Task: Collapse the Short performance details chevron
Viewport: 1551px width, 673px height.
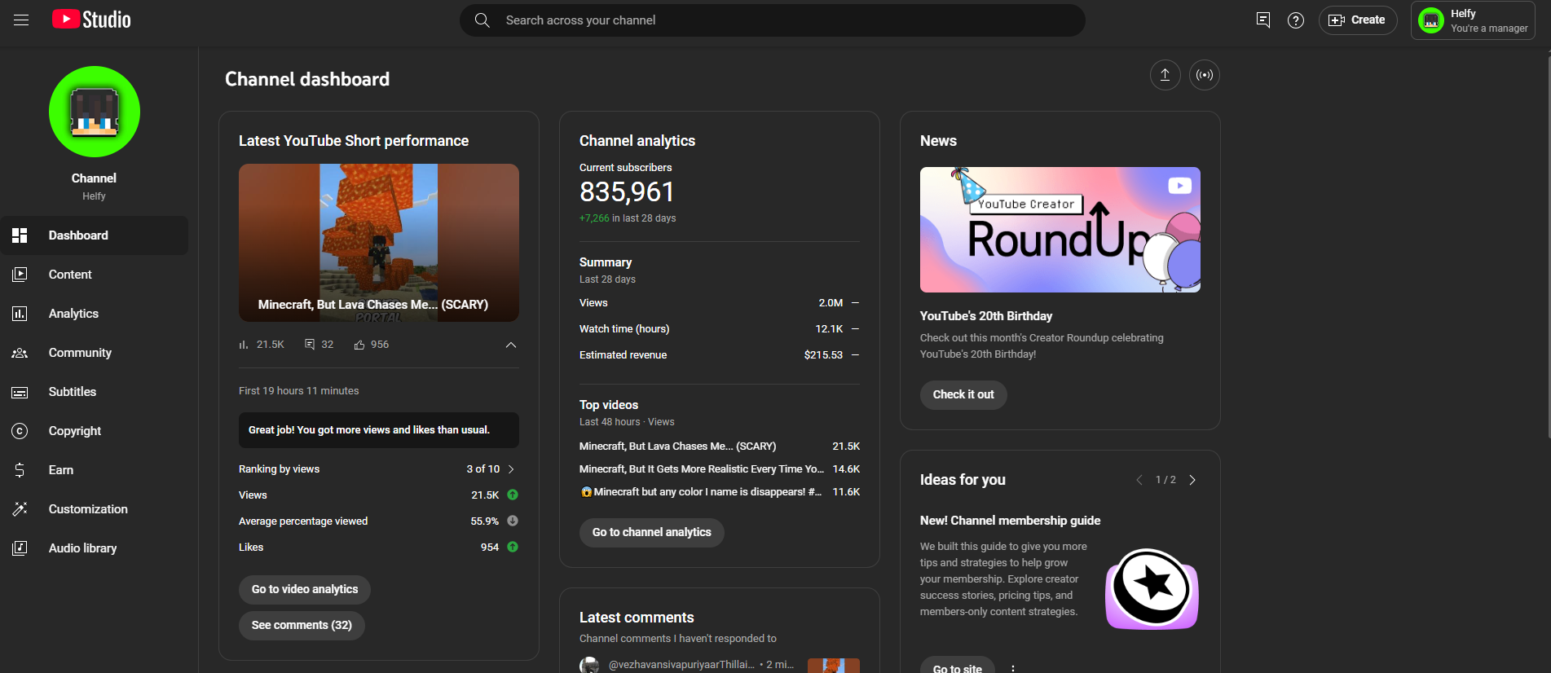Action: (x=511, y=345)
